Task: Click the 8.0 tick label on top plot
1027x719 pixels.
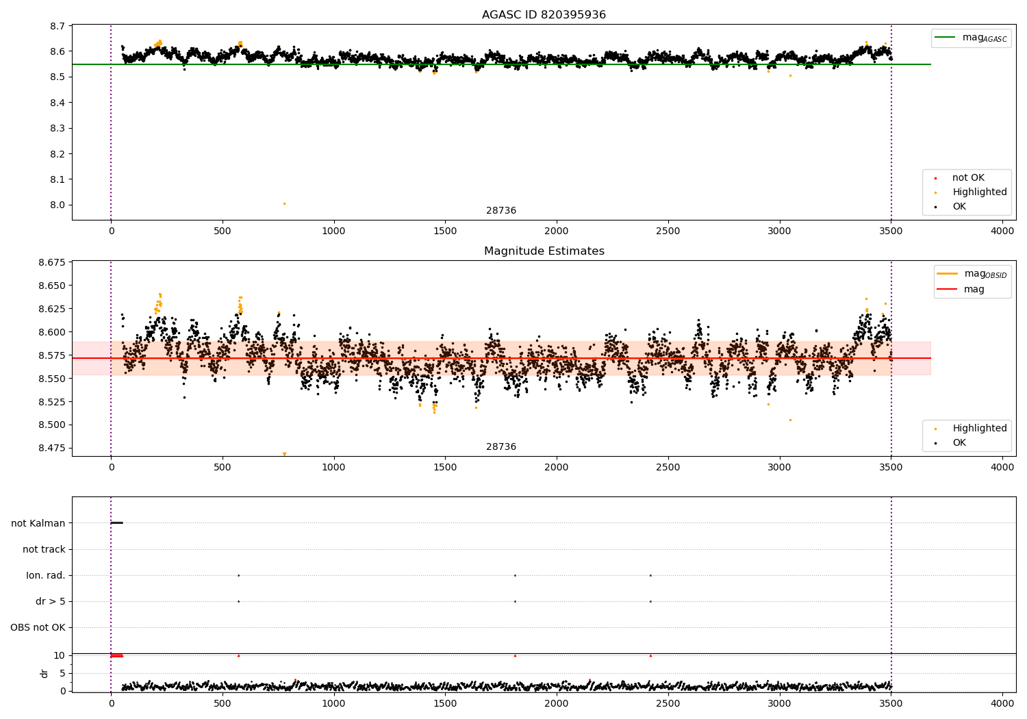Action: 58,205
